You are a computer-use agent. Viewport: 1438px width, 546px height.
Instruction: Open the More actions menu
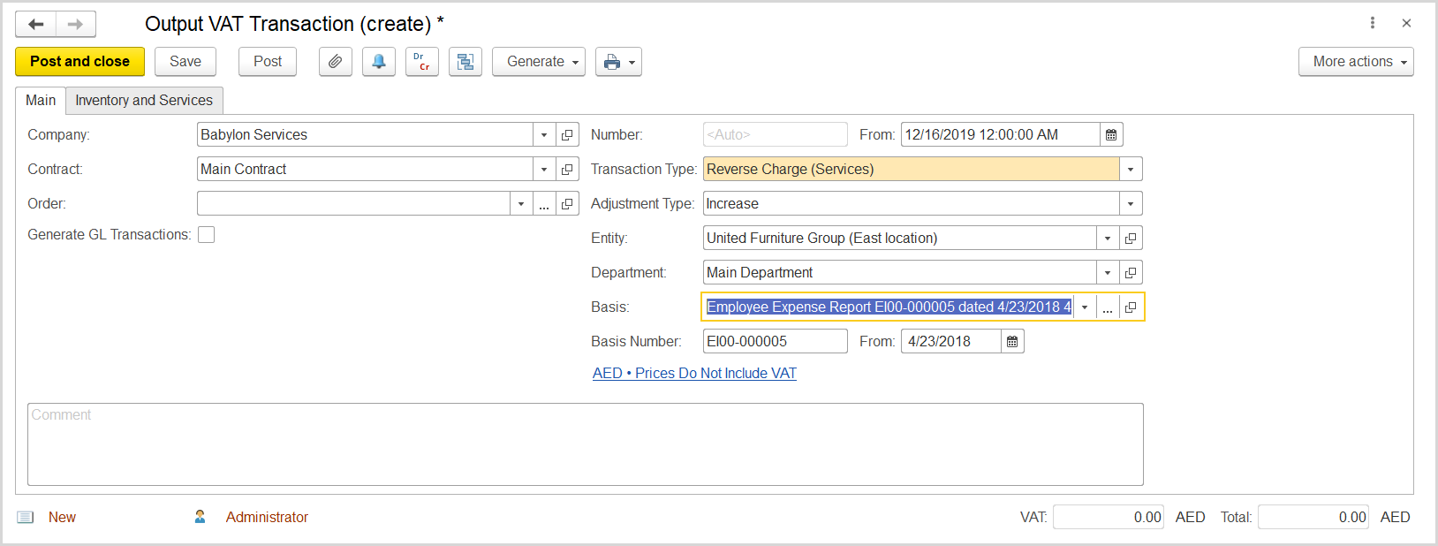[x=1356, y=62]
